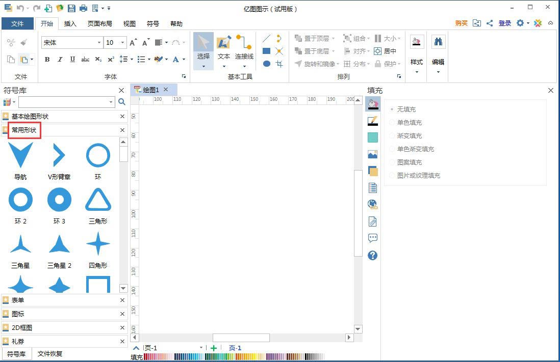Click the 登录 (Login) link
Image resolution: width=560 pixels, height=362 pixels.
point(504,23)
